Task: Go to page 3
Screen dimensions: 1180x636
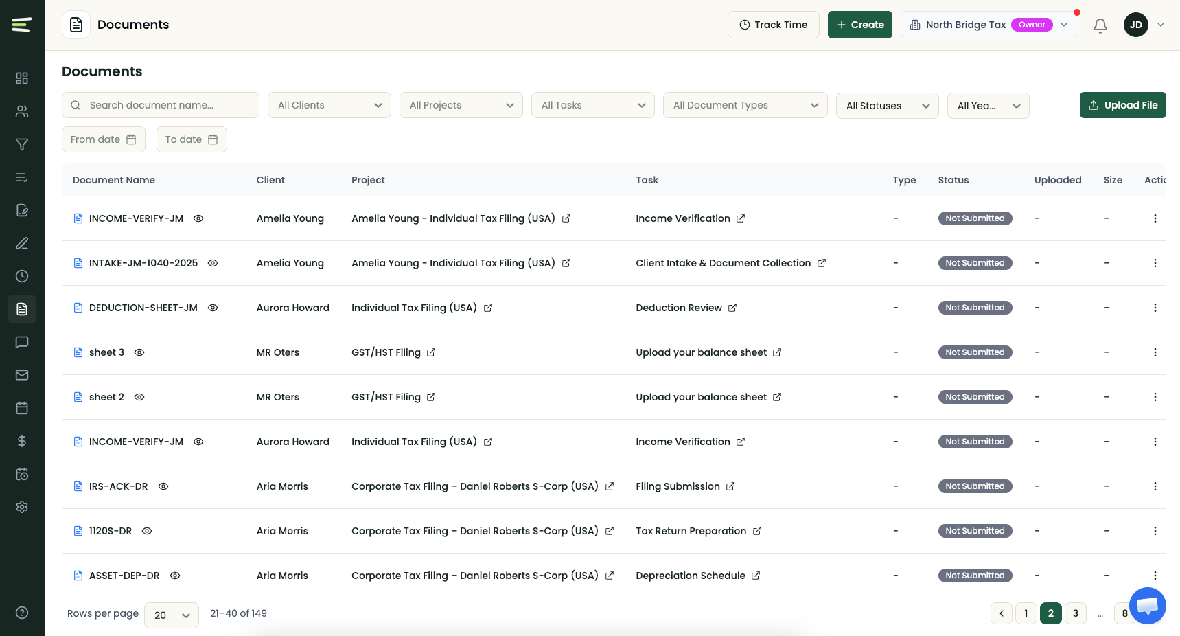Action: tap(1076, 613)
